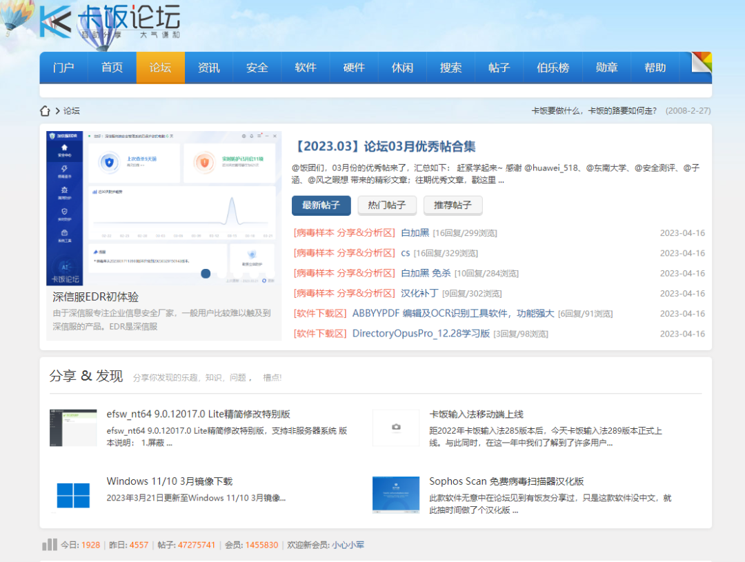This screenshot has height=562, width=745.
Task: Click the camera placeholder image icon
Action: (396, 428)
